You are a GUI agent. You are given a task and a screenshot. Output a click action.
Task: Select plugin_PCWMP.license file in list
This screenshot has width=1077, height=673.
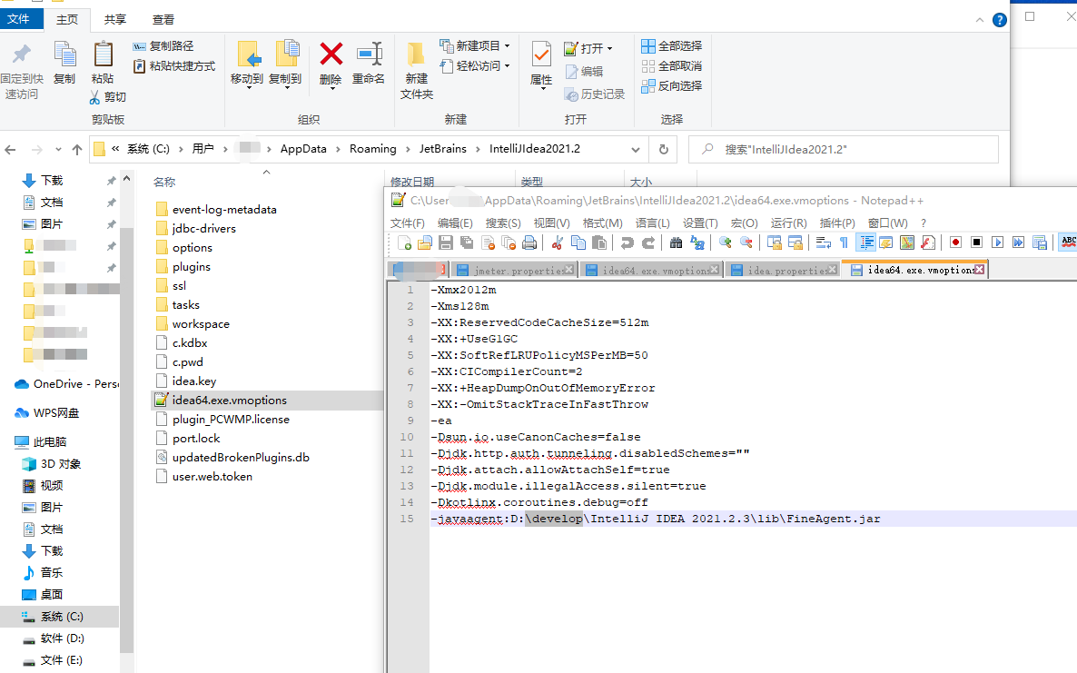231,419
